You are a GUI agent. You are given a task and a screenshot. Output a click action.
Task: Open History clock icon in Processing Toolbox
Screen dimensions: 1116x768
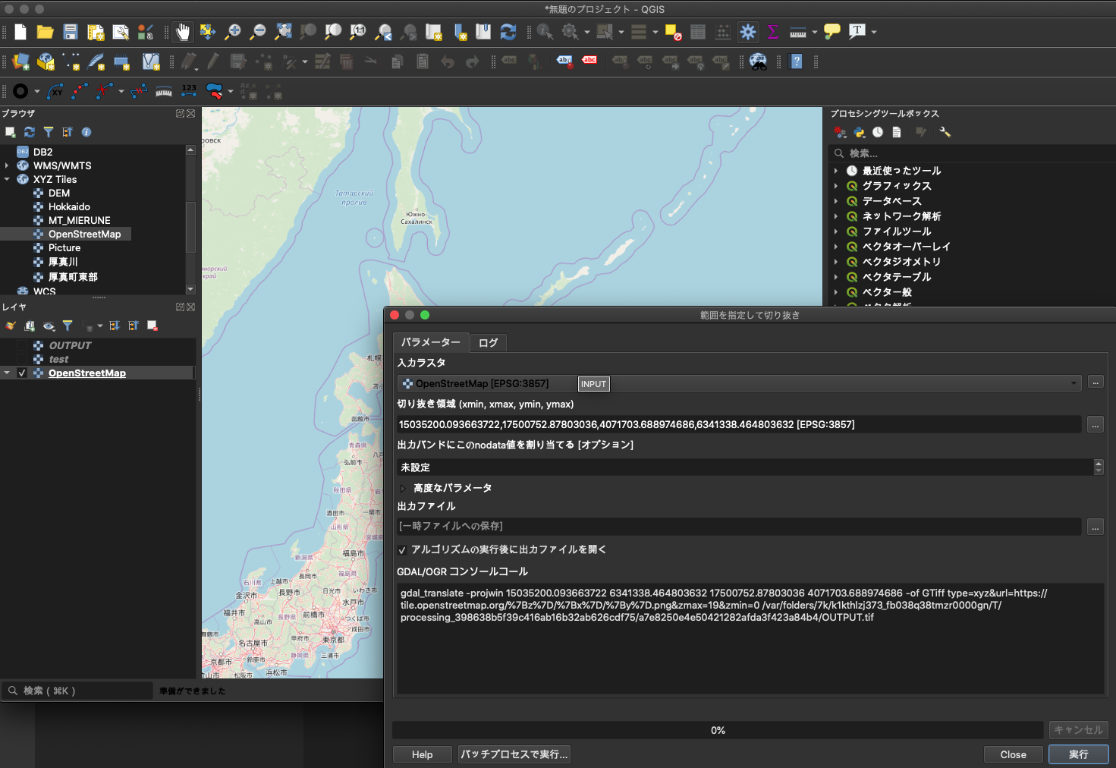[x=878, y=132]
